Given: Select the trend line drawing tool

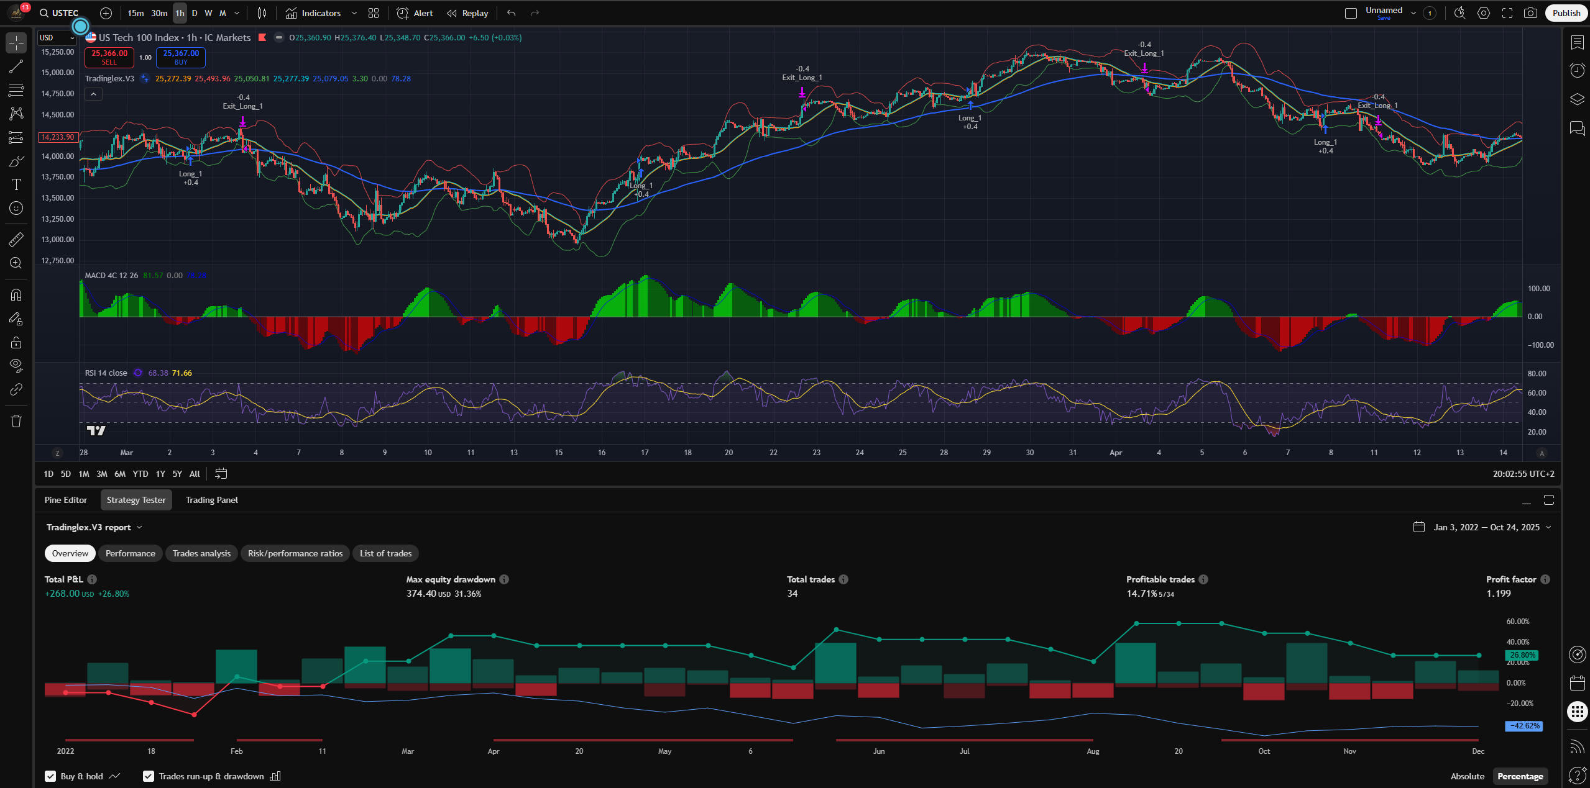Looking at the screenshot, I should [x=16, y=66].
